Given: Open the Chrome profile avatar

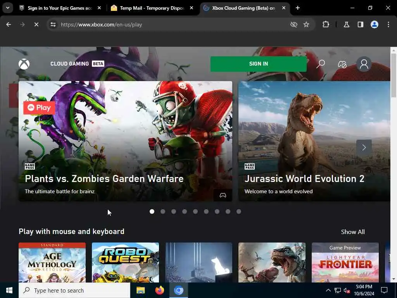Looking at the screenshot, I should 375,24.
